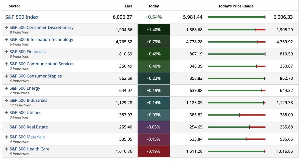The width and height of the screenshot is (301, 163).
Task: Click the Utilities price range bar
Action: coord(237,115)
